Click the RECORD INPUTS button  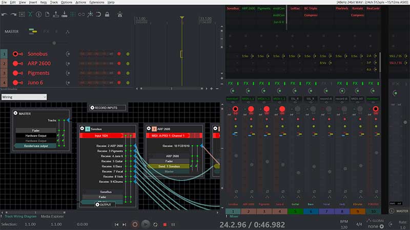107,108
